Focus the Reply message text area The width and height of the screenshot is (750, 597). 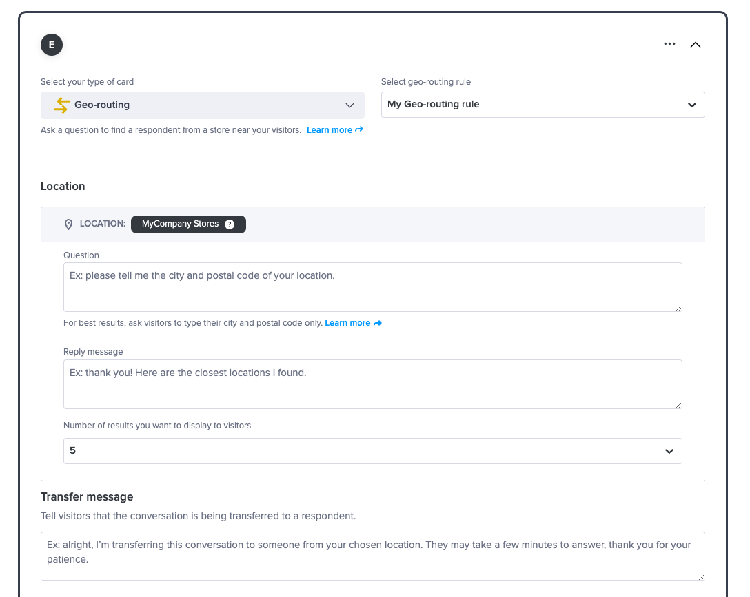coord(373,384)
